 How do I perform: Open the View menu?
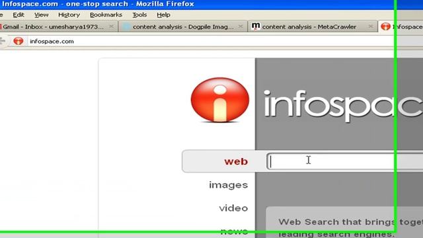click(41, 15)
